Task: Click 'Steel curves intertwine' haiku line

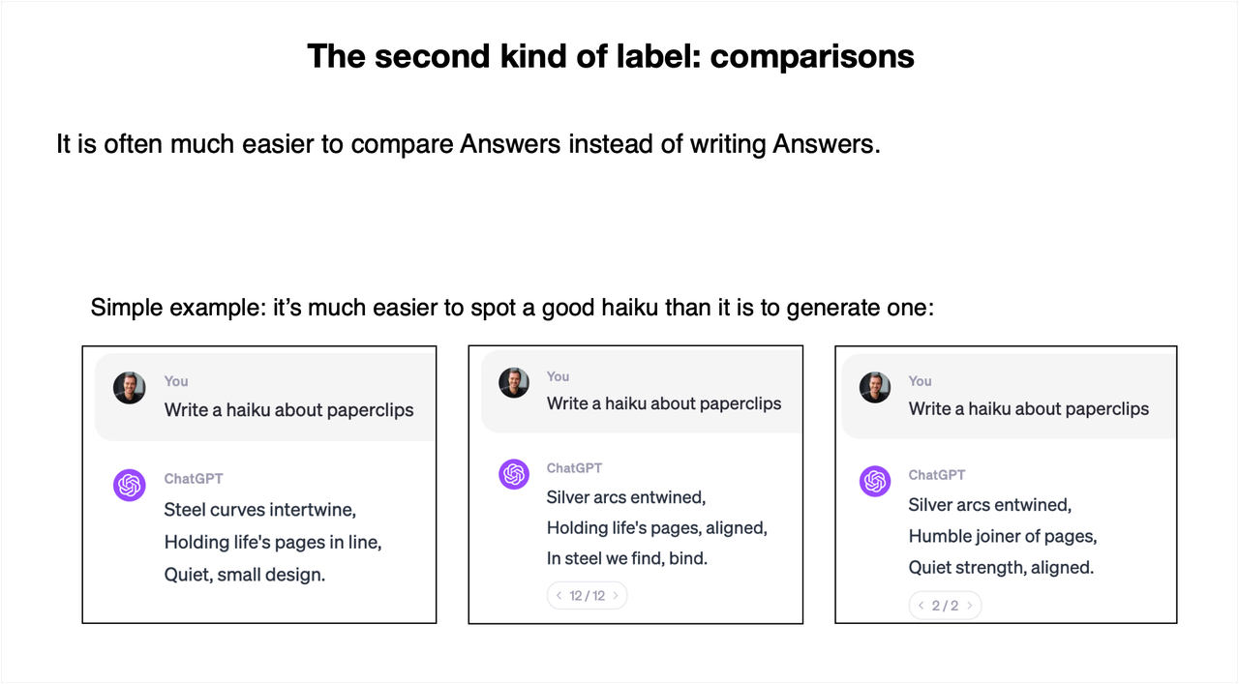Action: (x=260, y=509)
